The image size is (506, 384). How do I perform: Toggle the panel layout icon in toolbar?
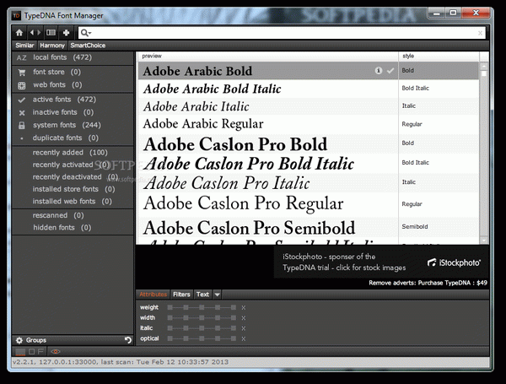point(51,33)
